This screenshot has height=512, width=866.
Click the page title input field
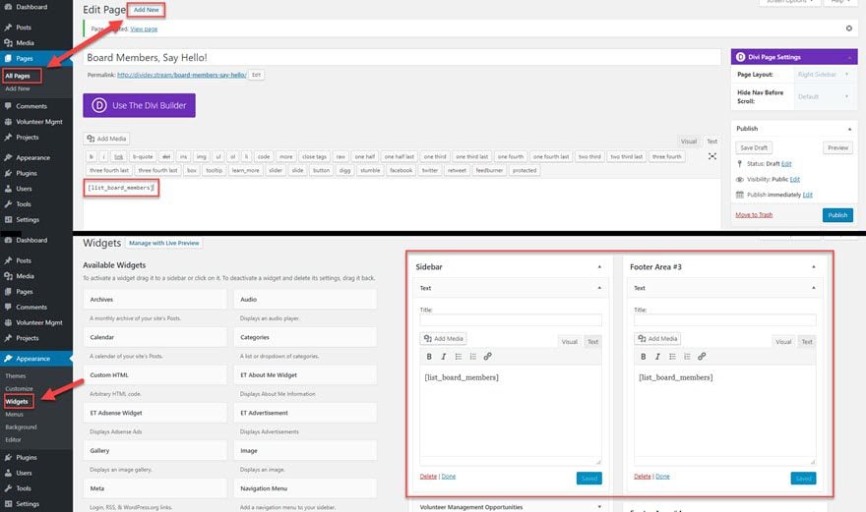[x=402, y=57]
